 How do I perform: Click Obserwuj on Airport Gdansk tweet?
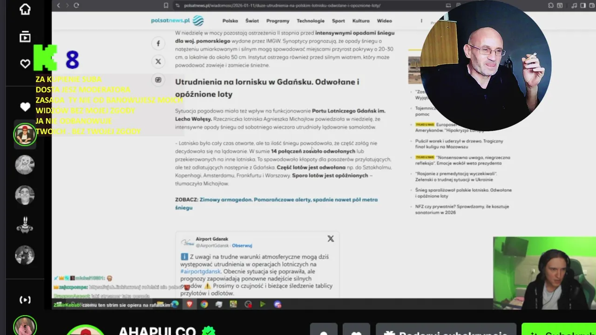pyautogui.click(x=242, y=246)
